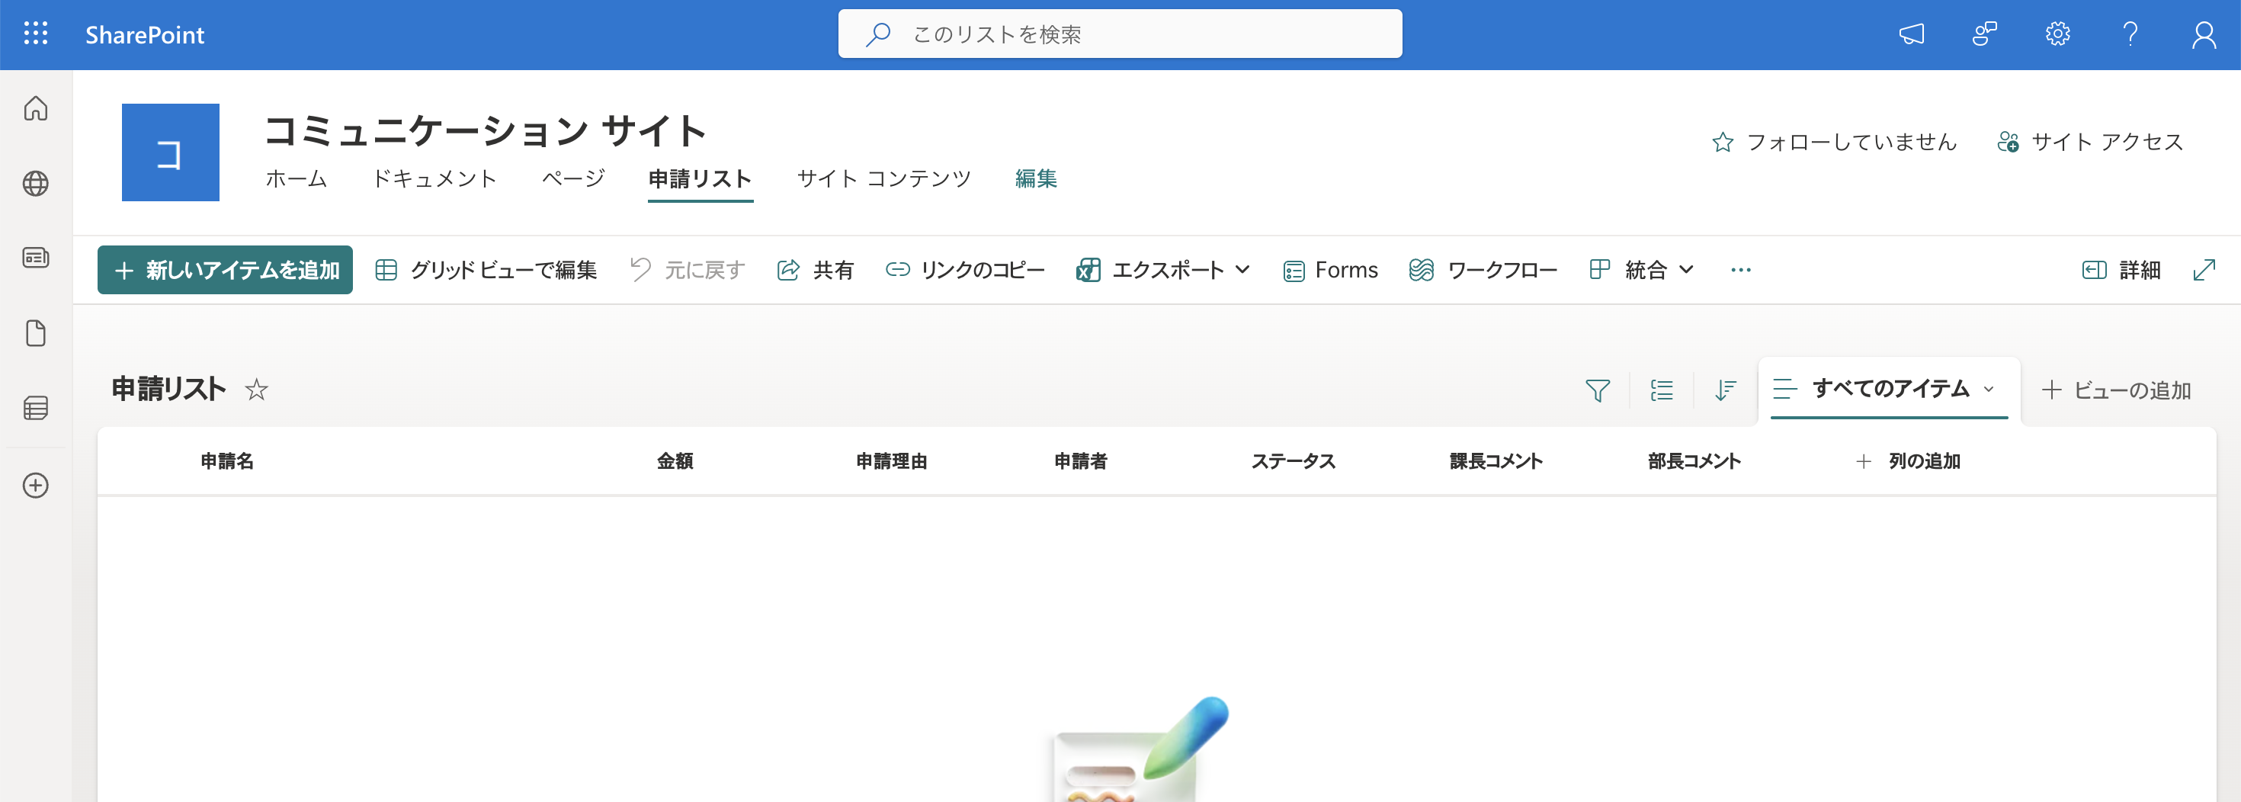Open the ワークフロー command
This screenshot has height=802, width=2241.
[1483, 270]
